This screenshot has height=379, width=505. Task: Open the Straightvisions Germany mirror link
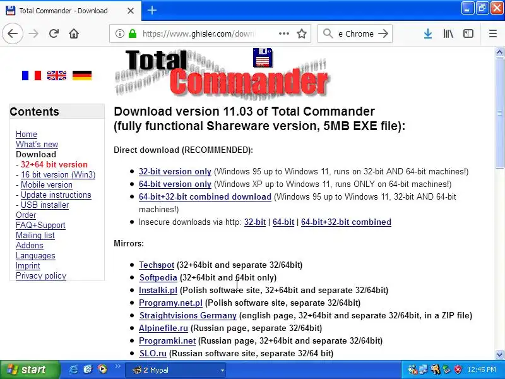pos(188,315)
